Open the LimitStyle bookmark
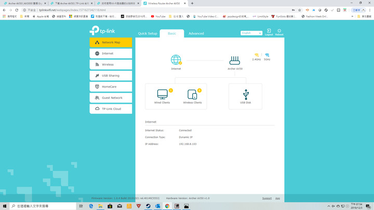The image size is (374, 210). click(x=260, y=17)
